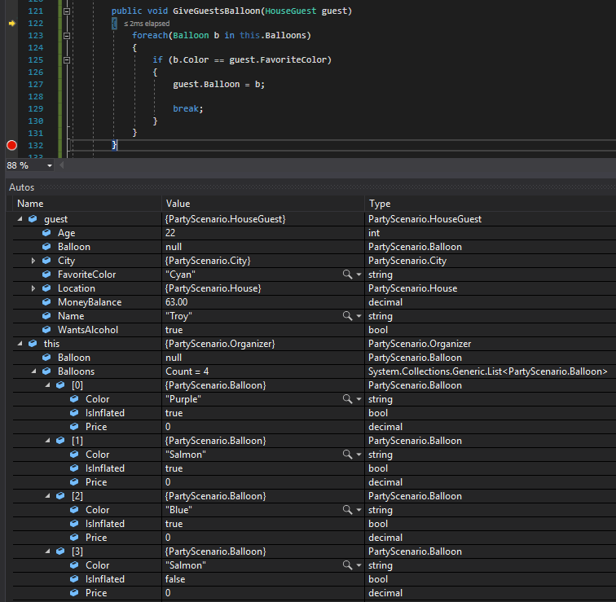Click the Type column header
Image resolution: width=616 pixels, height=602 pixels.
(x=380, y=204)
